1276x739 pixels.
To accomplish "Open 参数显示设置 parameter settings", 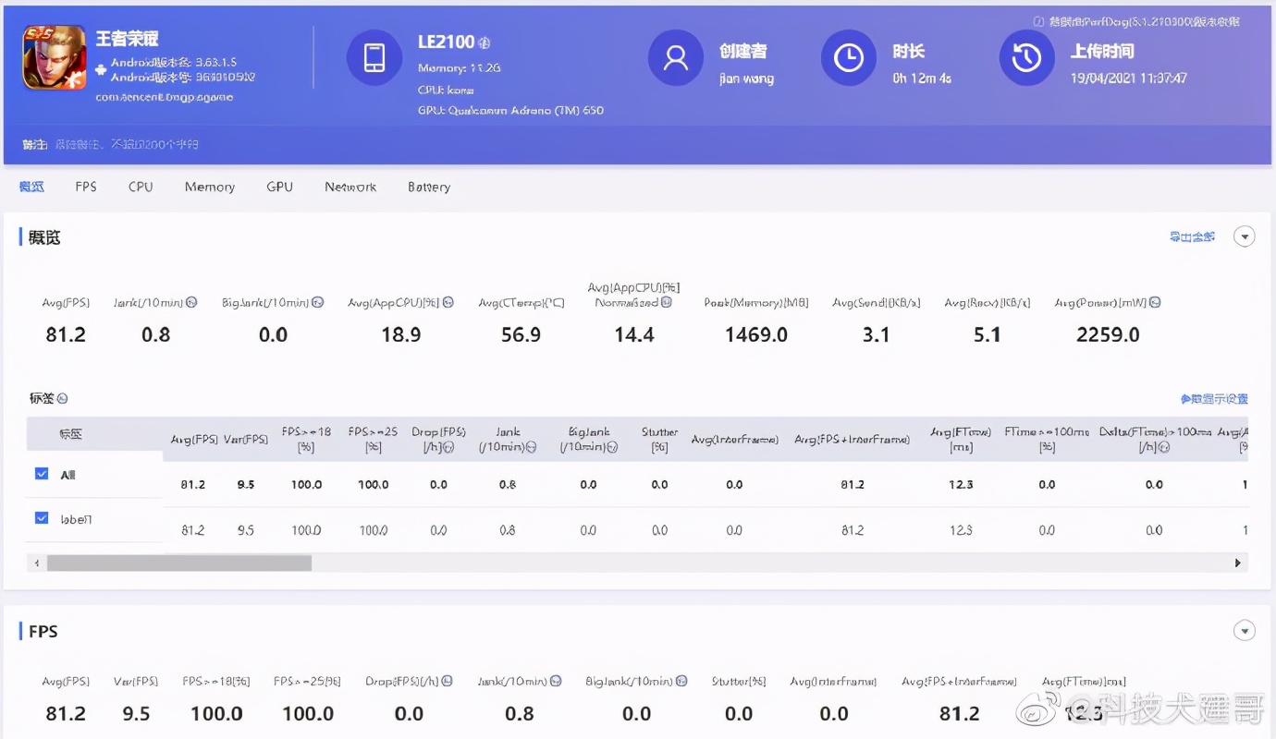I will point(1214,399).
